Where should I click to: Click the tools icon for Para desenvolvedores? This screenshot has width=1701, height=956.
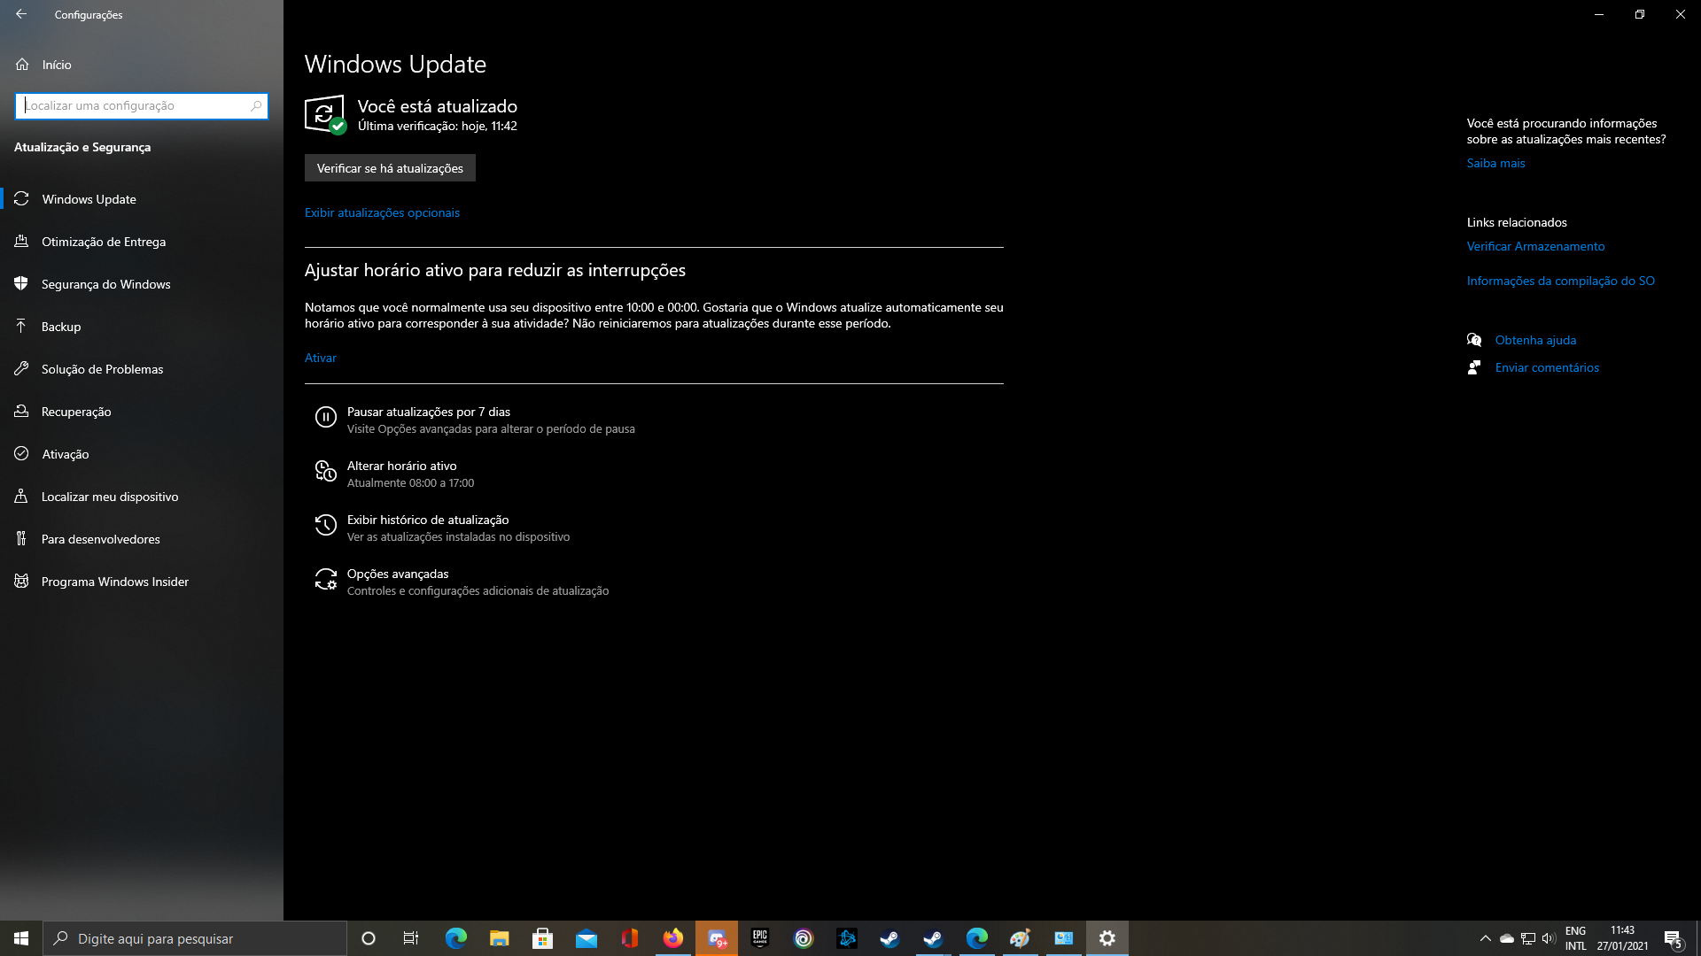[x=22, y=539]
